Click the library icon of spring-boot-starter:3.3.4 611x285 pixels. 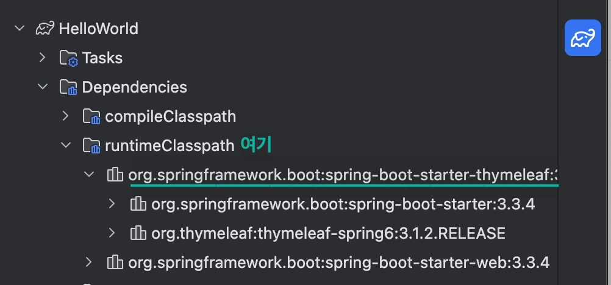138,203
